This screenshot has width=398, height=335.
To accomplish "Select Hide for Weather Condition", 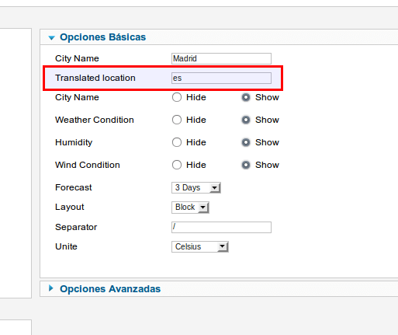I will (177, 120).
